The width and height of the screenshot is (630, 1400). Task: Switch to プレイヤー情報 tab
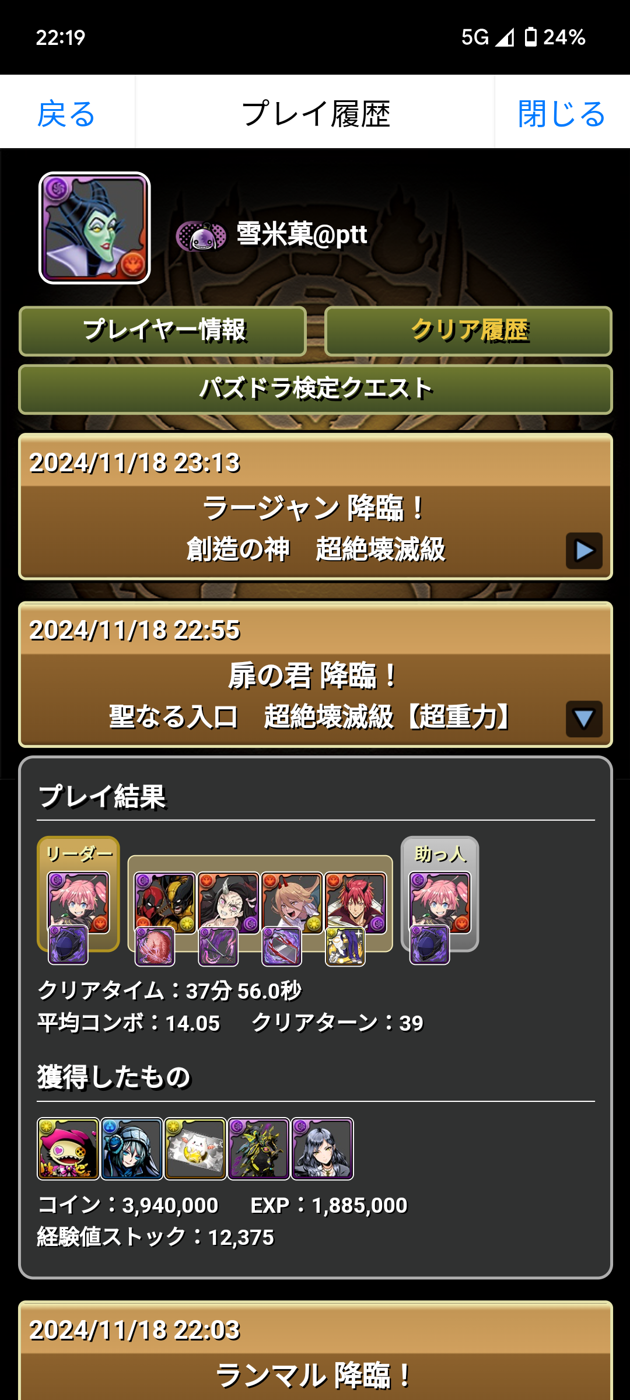coord(163,331)
